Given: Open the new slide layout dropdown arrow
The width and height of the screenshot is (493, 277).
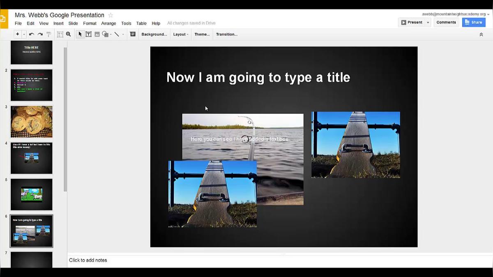Looking at the screenshot, I should pos(24,35).
